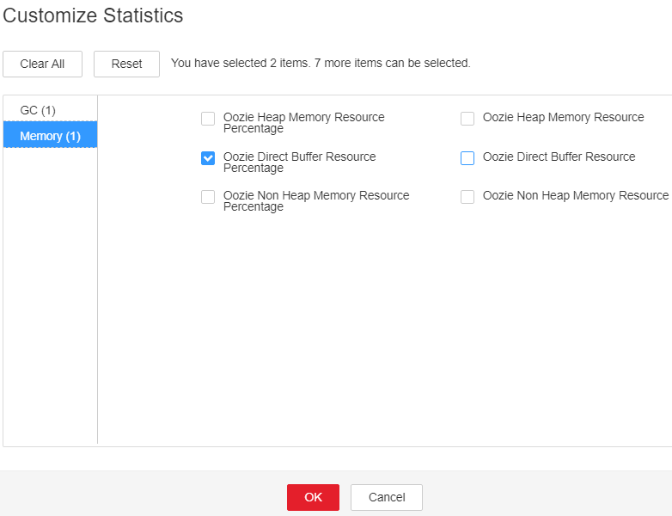Click the Clear All button

click(x=42, y=64)
